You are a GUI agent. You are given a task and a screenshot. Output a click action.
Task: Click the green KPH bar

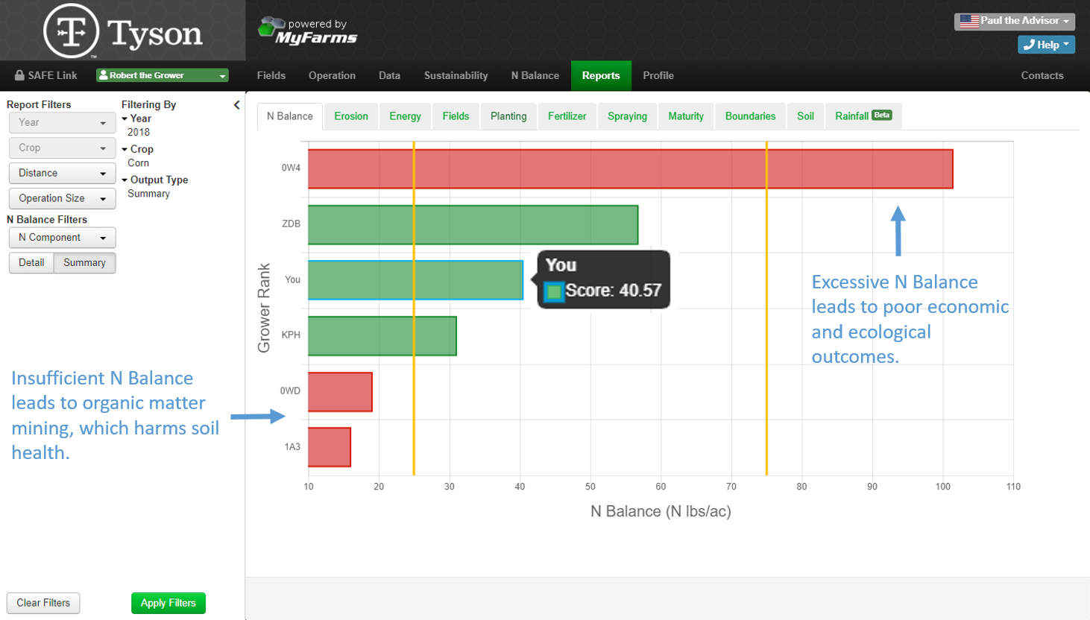[x=382, y=336]
